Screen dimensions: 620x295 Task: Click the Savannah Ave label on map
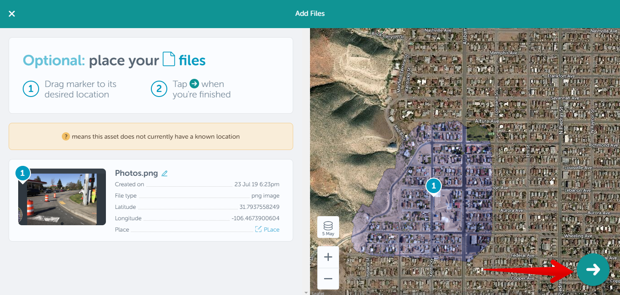point(565,98)
